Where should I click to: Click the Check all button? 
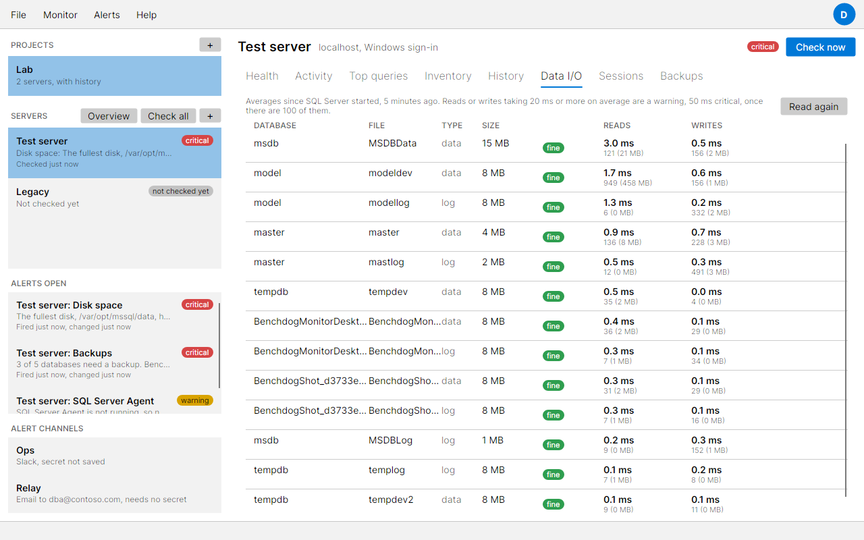click(x=168, y=115)
